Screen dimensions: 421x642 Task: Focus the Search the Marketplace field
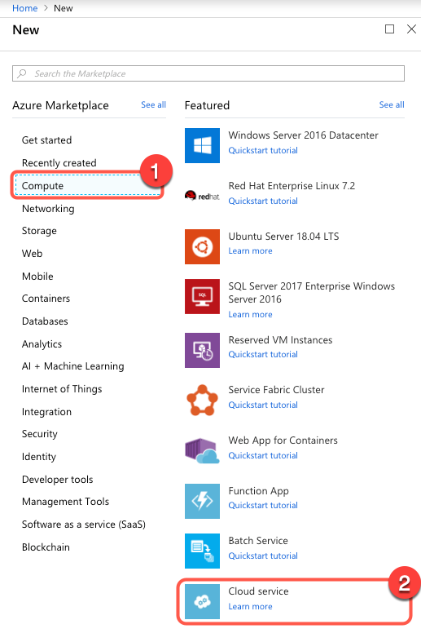(208, 73)
